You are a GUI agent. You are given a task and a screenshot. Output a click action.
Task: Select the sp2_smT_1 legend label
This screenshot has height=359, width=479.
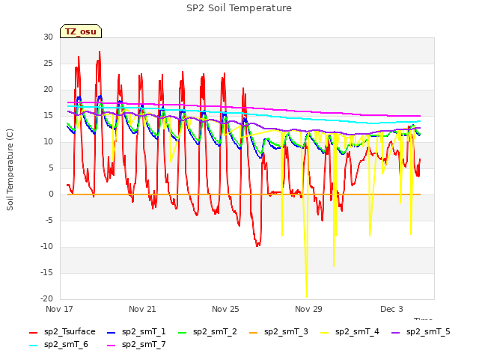(144, 332)
